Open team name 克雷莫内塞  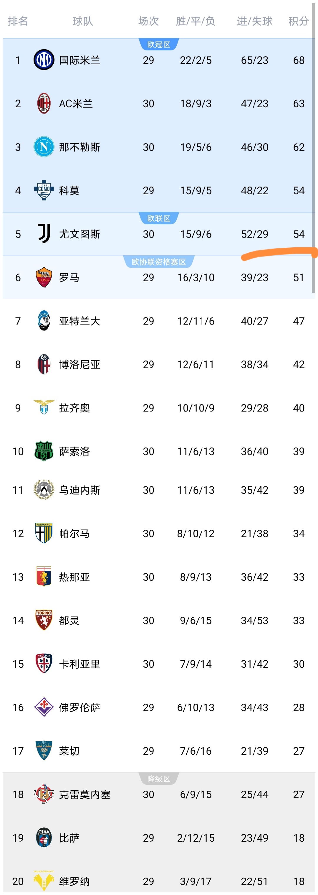[x=85, y=794]
